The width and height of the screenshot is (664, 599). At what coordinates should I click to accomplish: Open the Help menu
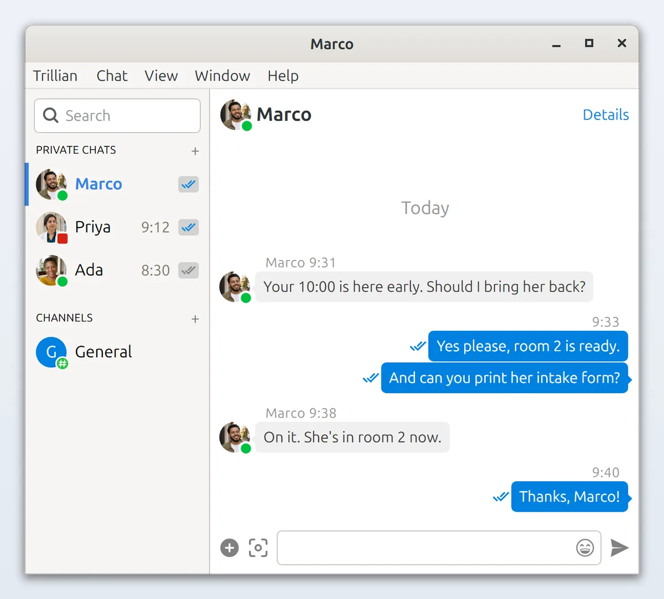tap(283, 76)
